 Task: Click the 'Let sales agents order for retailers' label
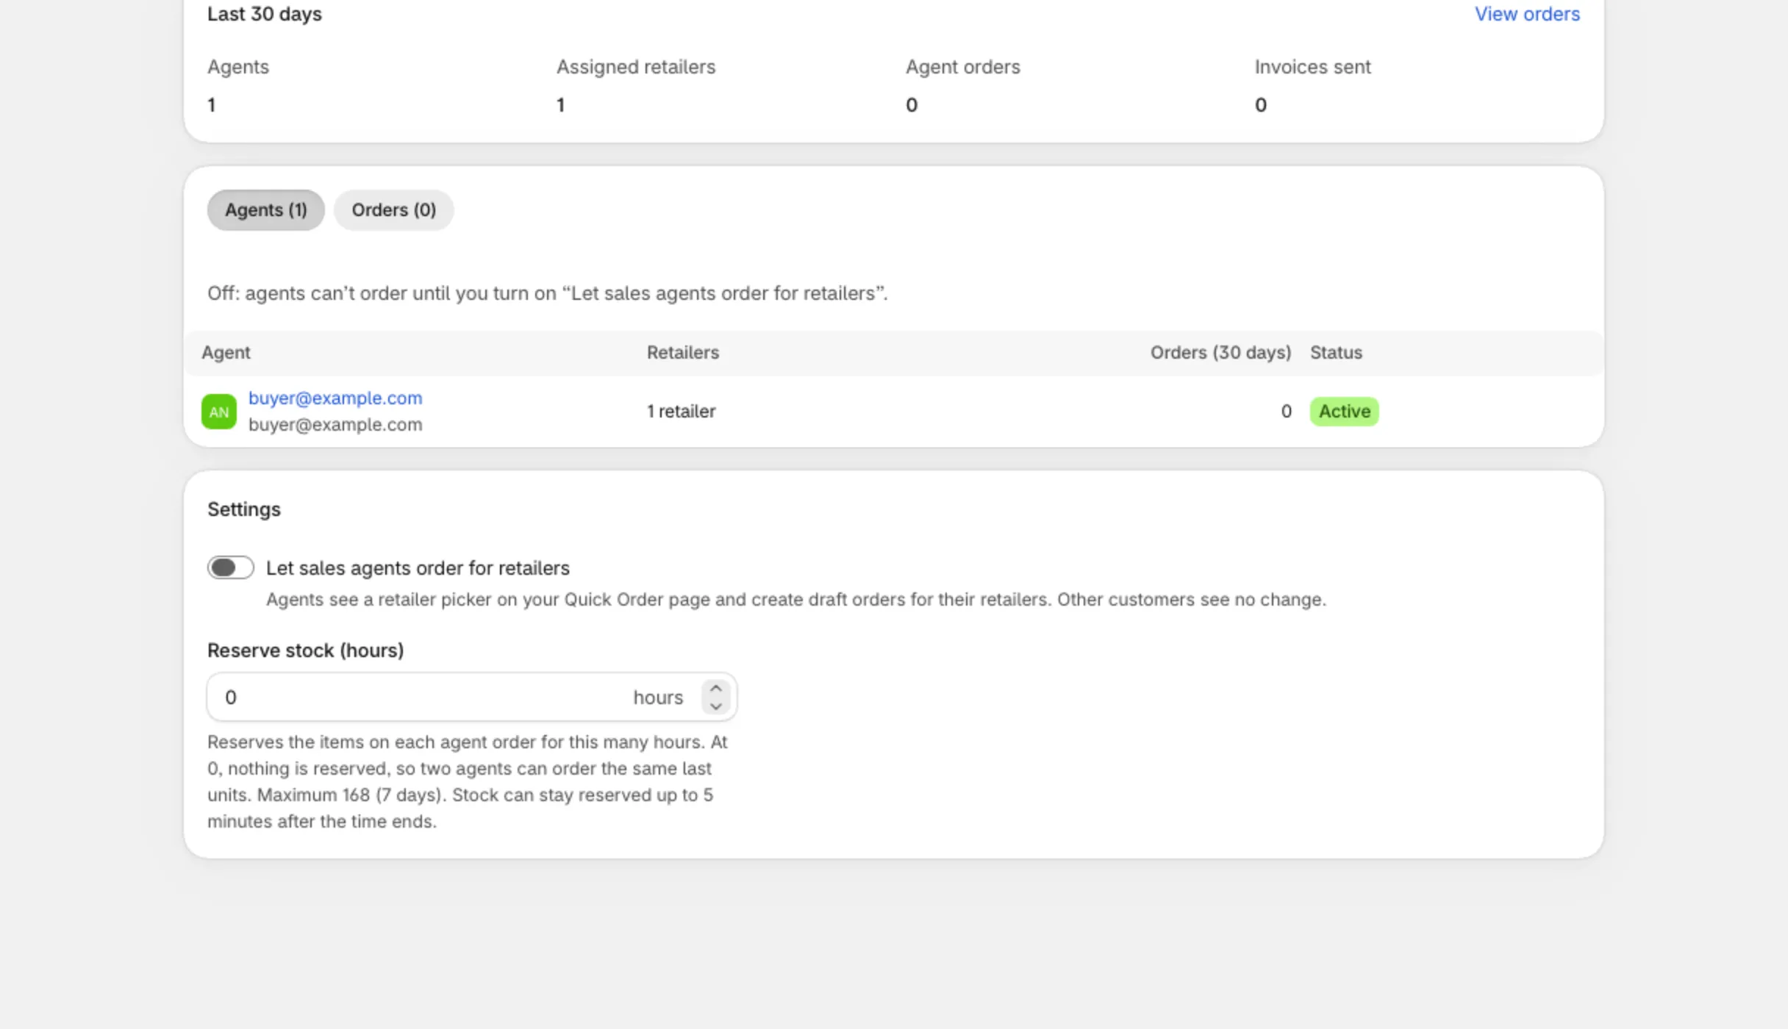418,568
